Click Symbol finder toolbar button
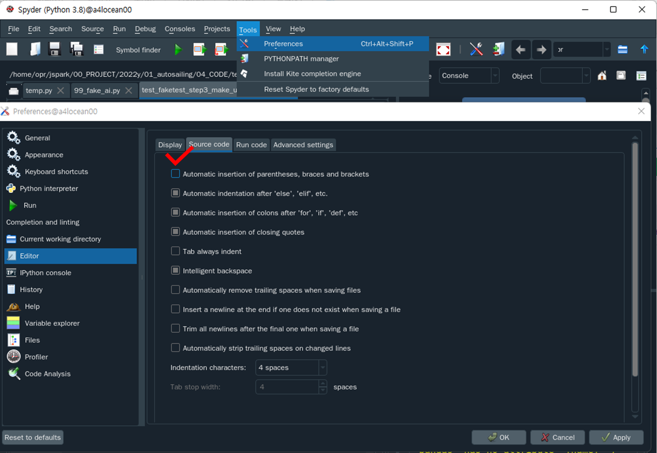657x453 pixels. tap(138, 50)
